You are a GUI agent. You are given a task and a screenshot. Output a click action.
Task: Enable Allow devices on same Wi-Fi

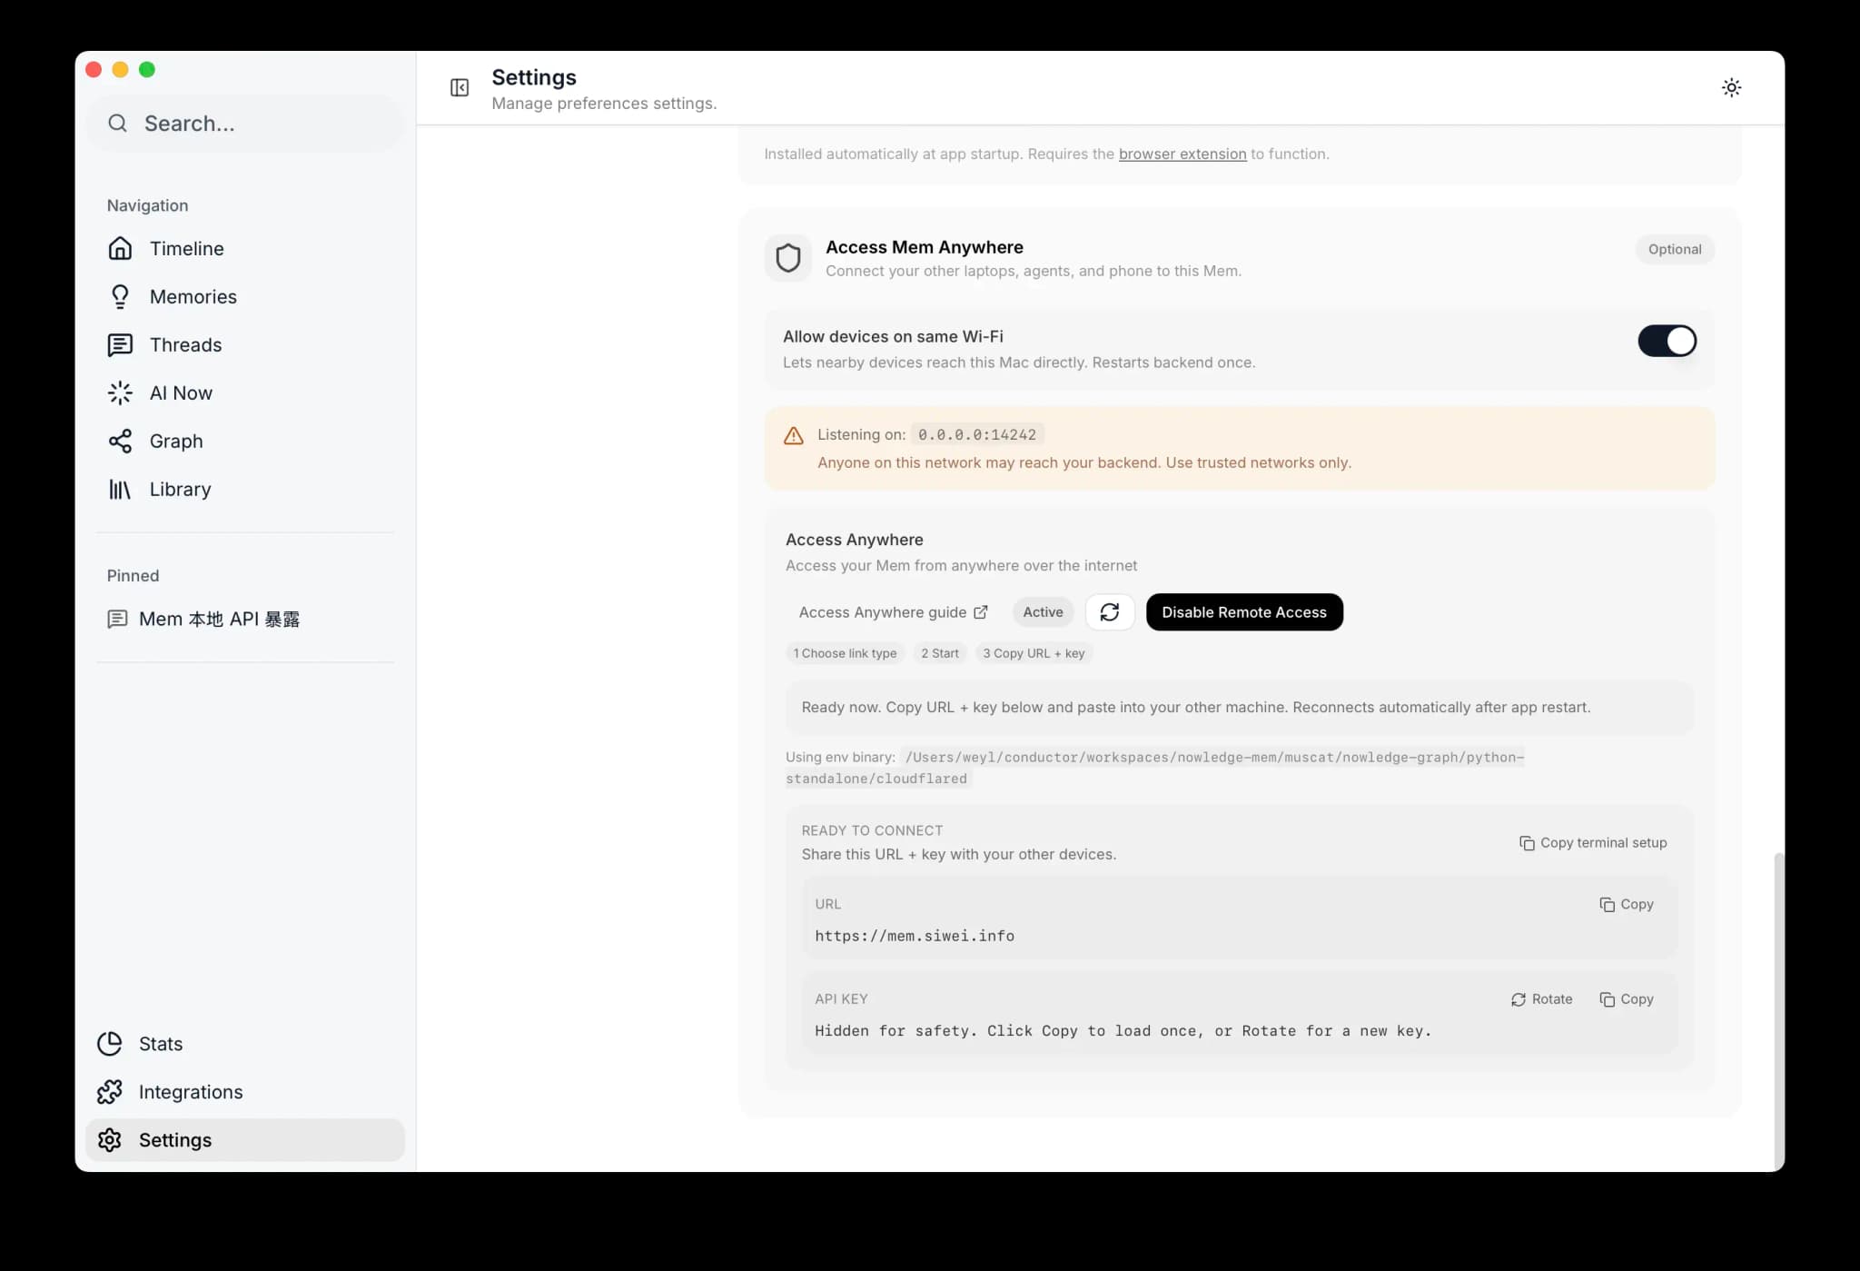[x=1666, y=341]
